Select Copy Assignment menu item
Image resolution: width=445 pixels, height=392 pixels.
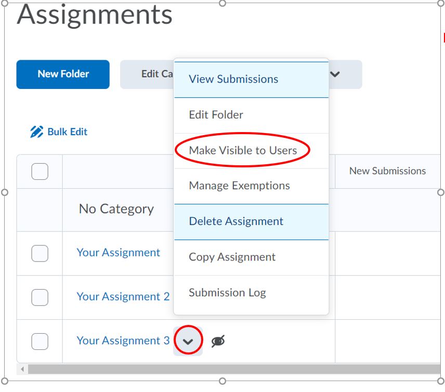coord(232,257)
